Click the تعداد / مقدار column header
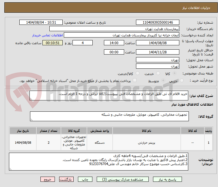 tap(49, 131)
